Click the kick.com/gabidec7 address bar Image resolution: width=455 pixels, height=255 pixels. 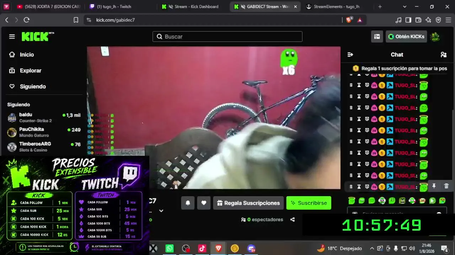213,20
